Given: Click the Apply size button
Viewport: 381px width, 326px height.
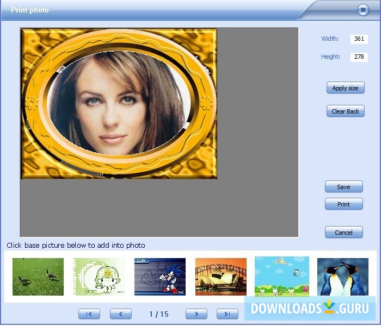Looking at the screenshot, I should point(345,88).
